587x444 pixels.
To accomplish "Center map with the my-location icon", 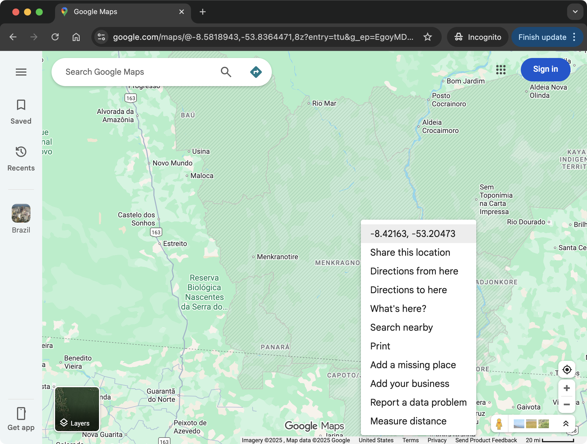I will [x=567, y=370].
